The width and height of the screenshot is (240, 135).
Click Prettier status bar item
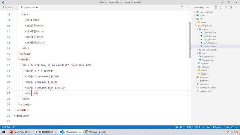[x=228, y=127]
